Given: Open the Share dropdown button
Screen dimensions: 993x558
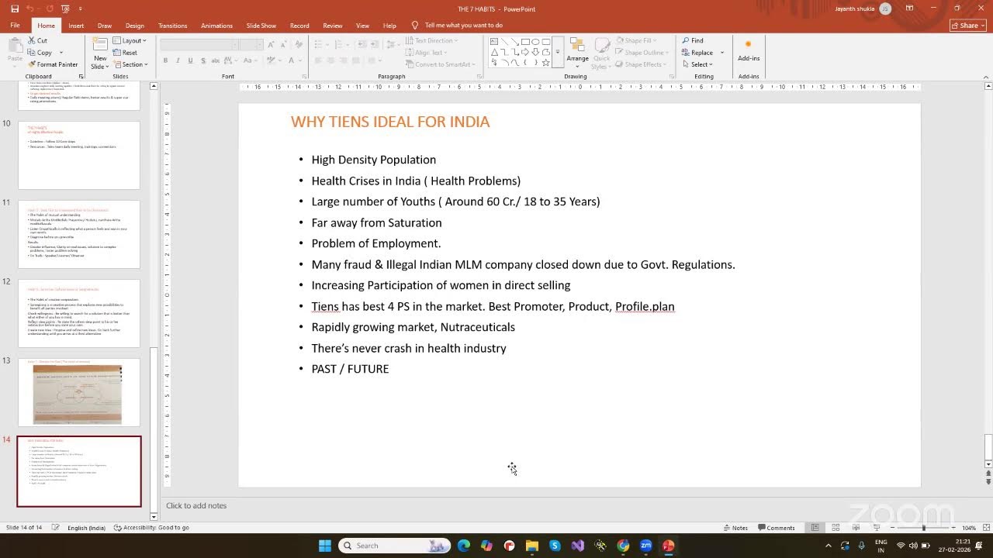Looking at the screenshot, I should coord(968,26).
